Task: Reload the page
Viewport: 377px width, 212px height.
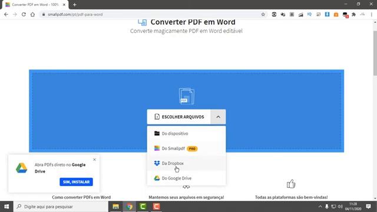Action: [24, 14]
